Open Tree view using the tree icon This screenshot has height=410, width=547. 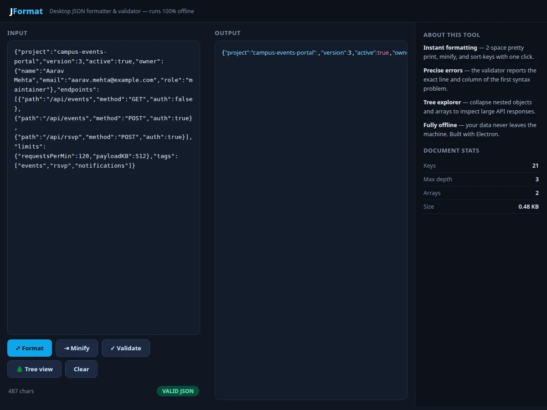[x=20, y=369]
